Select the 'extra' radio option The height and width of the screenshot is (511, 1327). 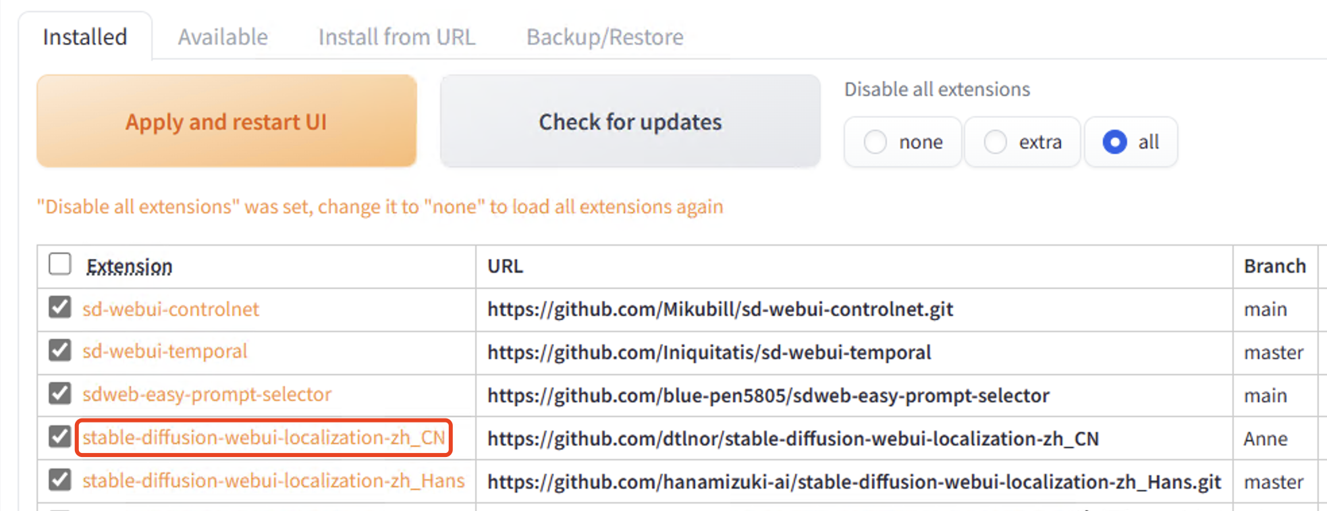point(1023,142)
